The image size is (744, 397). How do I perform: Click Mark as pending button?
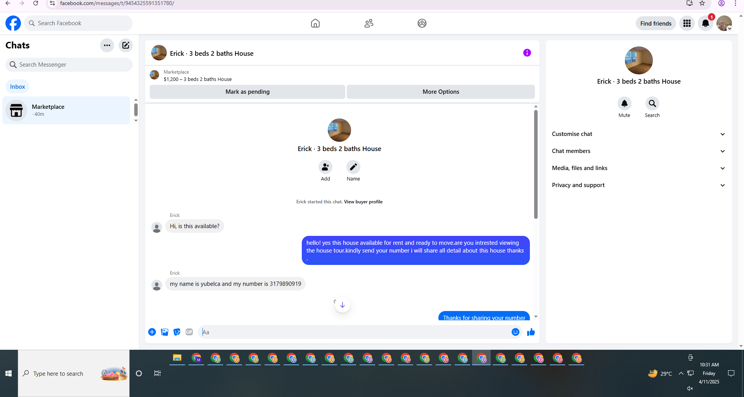pyautogui.click(x=247, y=92)
